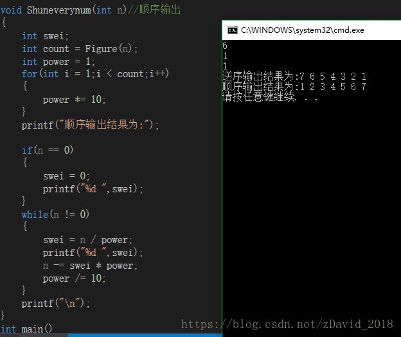The width and height of the screenshot is (401, 337).
Task: Click the comment '//顺序输出'
Action: click(154, 10)
